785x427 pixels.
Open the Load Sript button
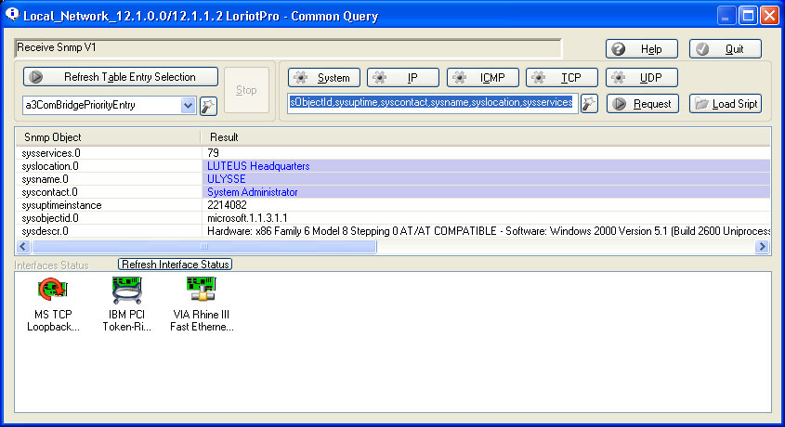click(726, 103)
